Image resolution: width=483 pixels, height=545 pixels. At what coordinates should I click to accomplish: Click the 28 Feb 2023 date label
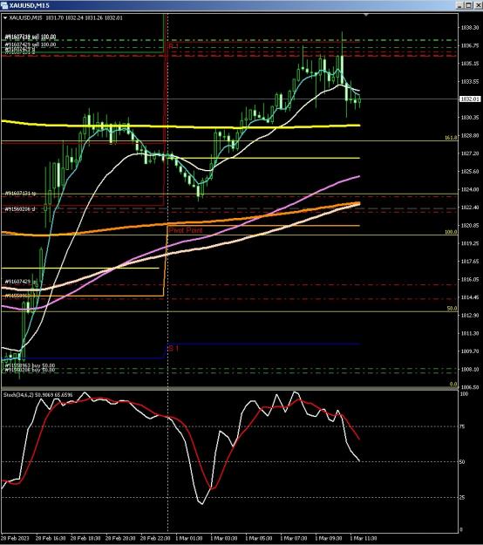[16, 538]
